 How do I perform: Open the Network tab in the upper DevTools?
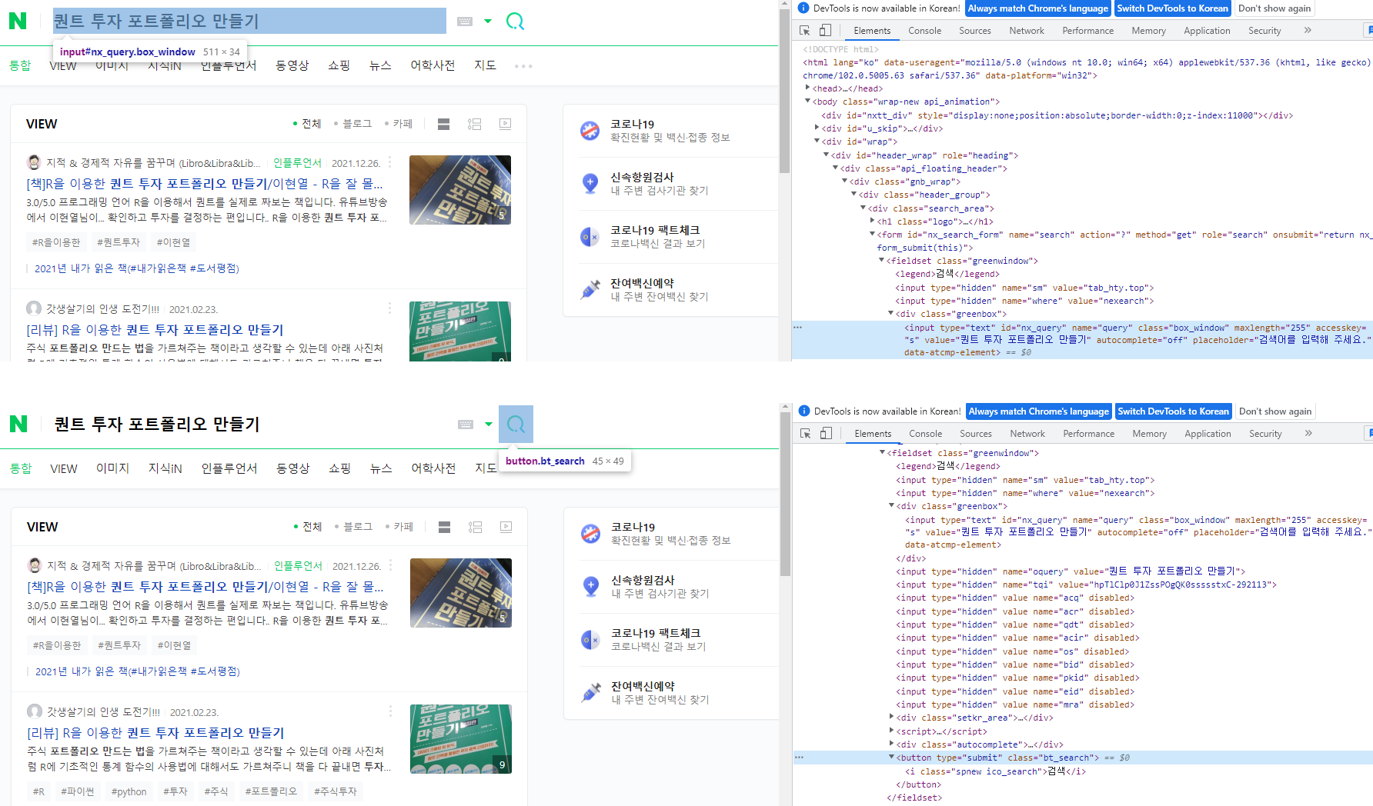(1027, 31)
